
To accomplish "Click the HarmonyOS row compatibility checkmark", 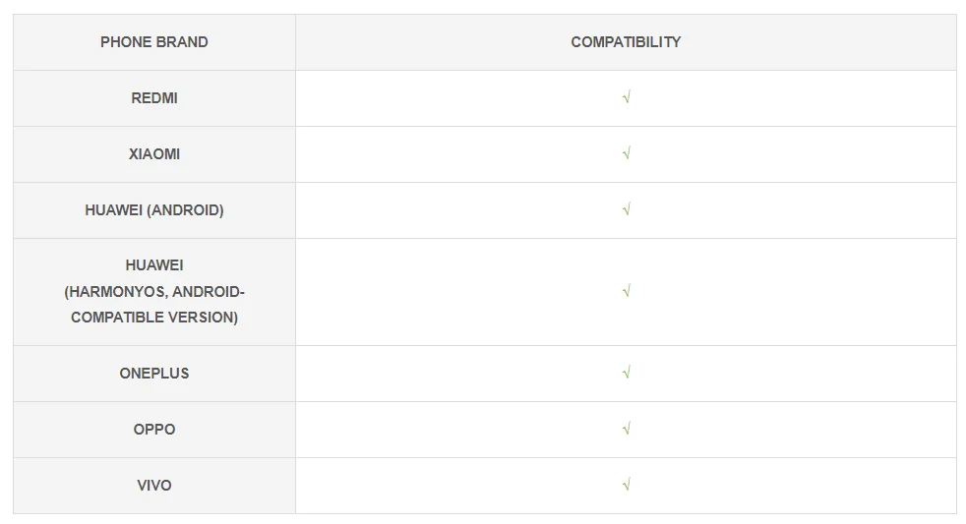I will point(626,292).
